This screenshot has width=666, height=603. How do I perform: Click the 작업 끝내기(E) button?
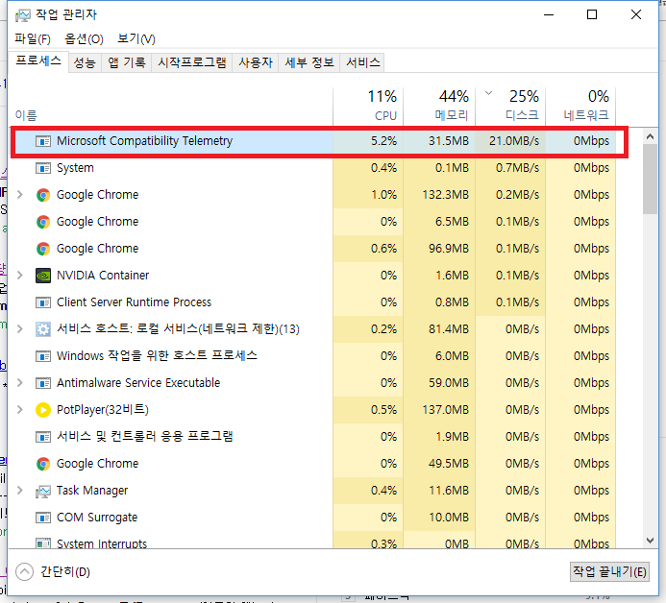click(x=609, y=571)
